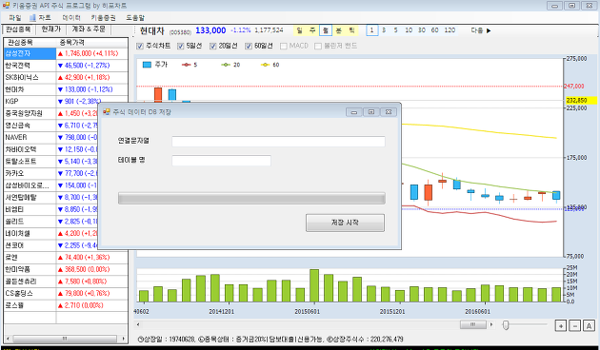
Task: Click the yellow 60 legend marker
Action: (265, 65)
